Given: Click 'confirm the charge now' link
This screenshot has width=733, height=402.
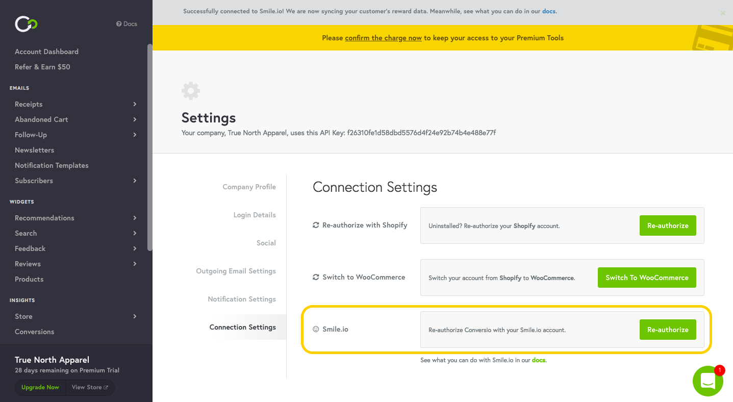Looking at the screenshot, I should [383, 38].
